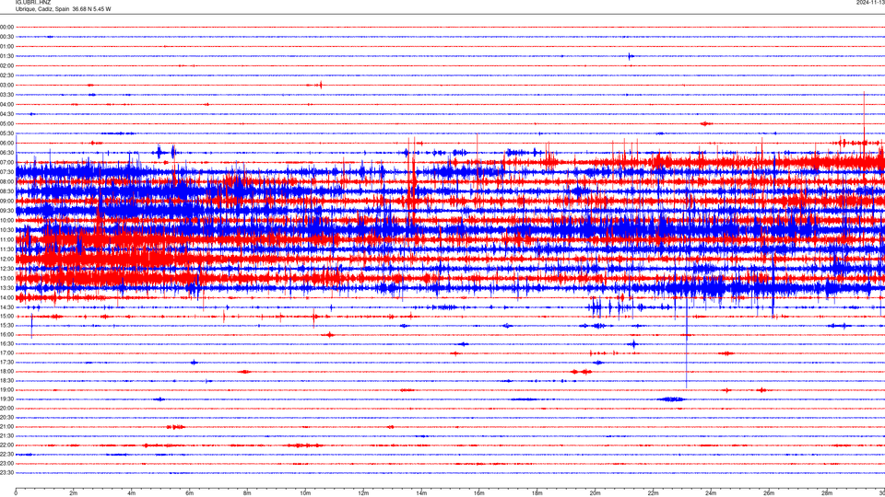This screenshot has width=885, height=497.
Task: Select the 12:00 time row label
Action: (x=6, y=260)
